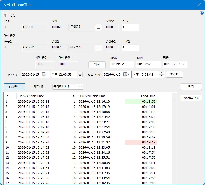This screenshot has height=185, width=205.
Task: Increase end time with up spinner arrow
Action: pyautogui.click(x=161, y=73)
